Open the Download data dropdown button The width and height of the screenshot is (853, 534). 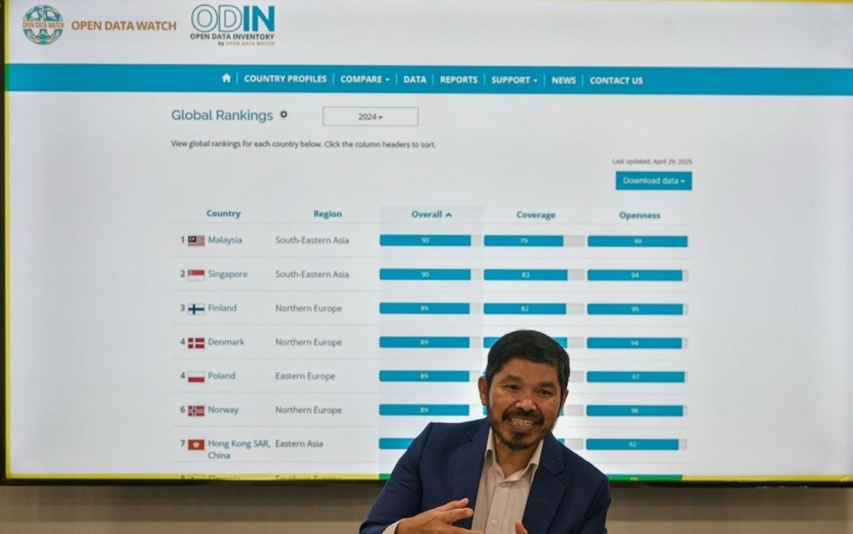click(653, 181)
